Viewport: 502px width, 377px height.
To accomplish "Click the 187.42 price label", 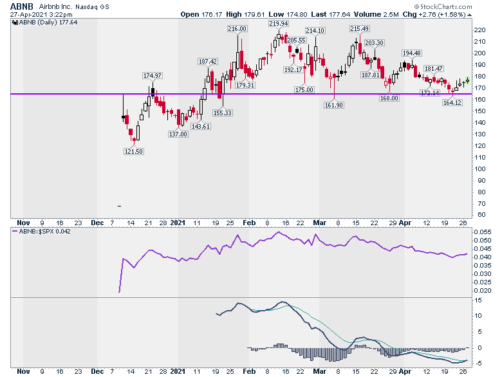I will (208, 62).
